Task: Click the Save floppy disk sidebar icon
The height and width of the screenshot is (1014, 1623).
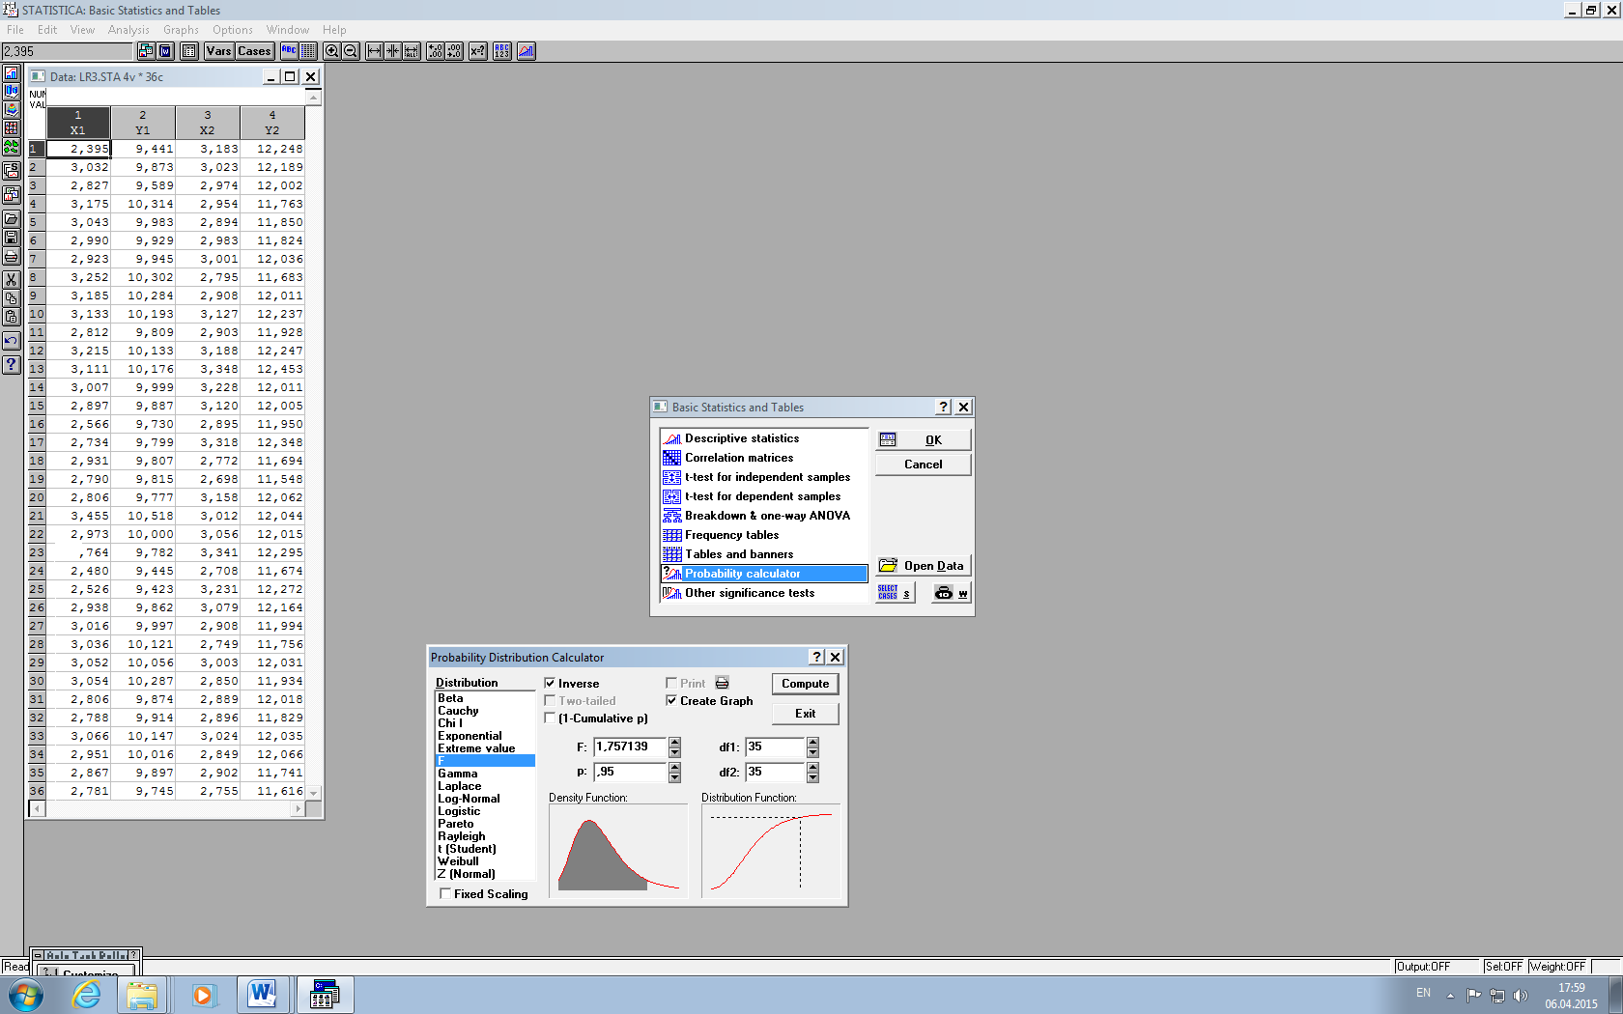Action: coord(11,237)
